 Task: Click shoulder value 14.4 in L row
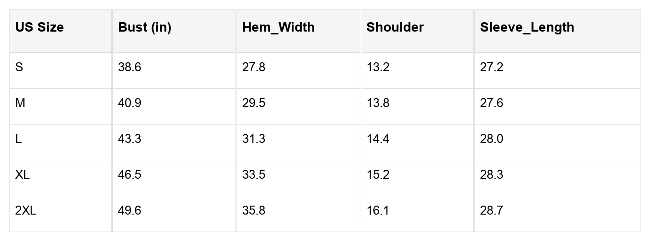pos(378,139)
